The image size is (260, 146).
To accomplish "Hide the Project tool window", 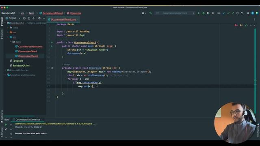I will pyautogui.click(x=44, y=18).
